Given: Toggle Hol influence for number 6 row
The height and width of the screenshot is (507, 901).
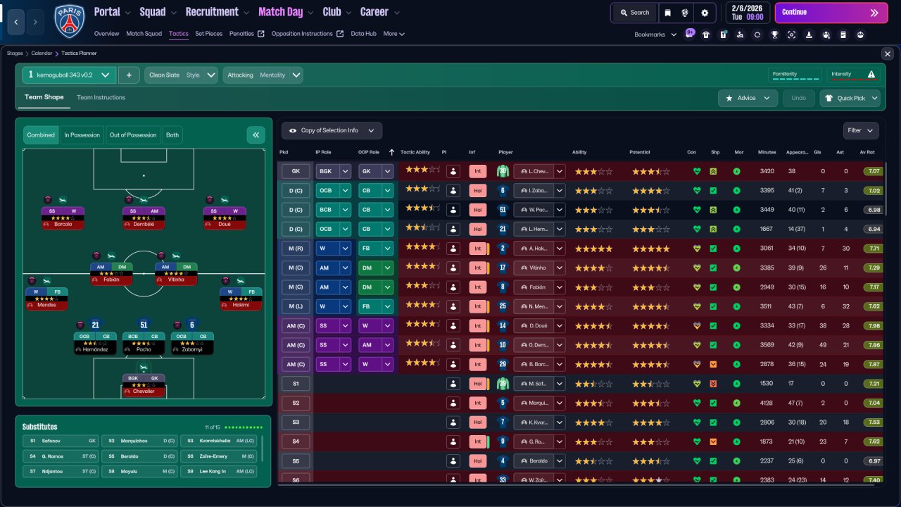Looking at the screenshot, I should (477, 190).
